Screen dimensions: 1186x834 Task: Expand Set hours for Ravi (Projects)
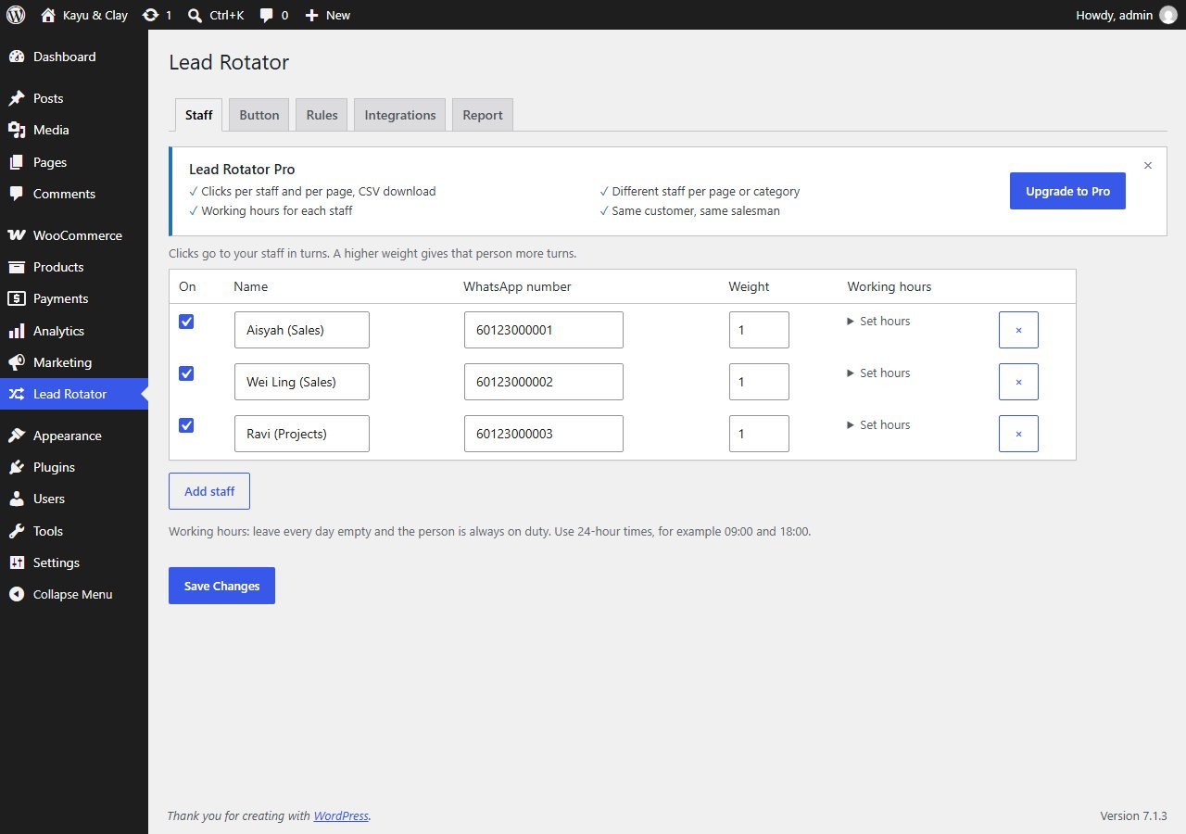click(x=878, y=425)
